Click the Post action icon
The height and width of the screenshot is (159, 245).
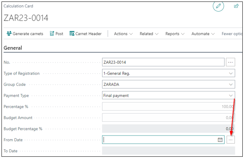[52, 34]
